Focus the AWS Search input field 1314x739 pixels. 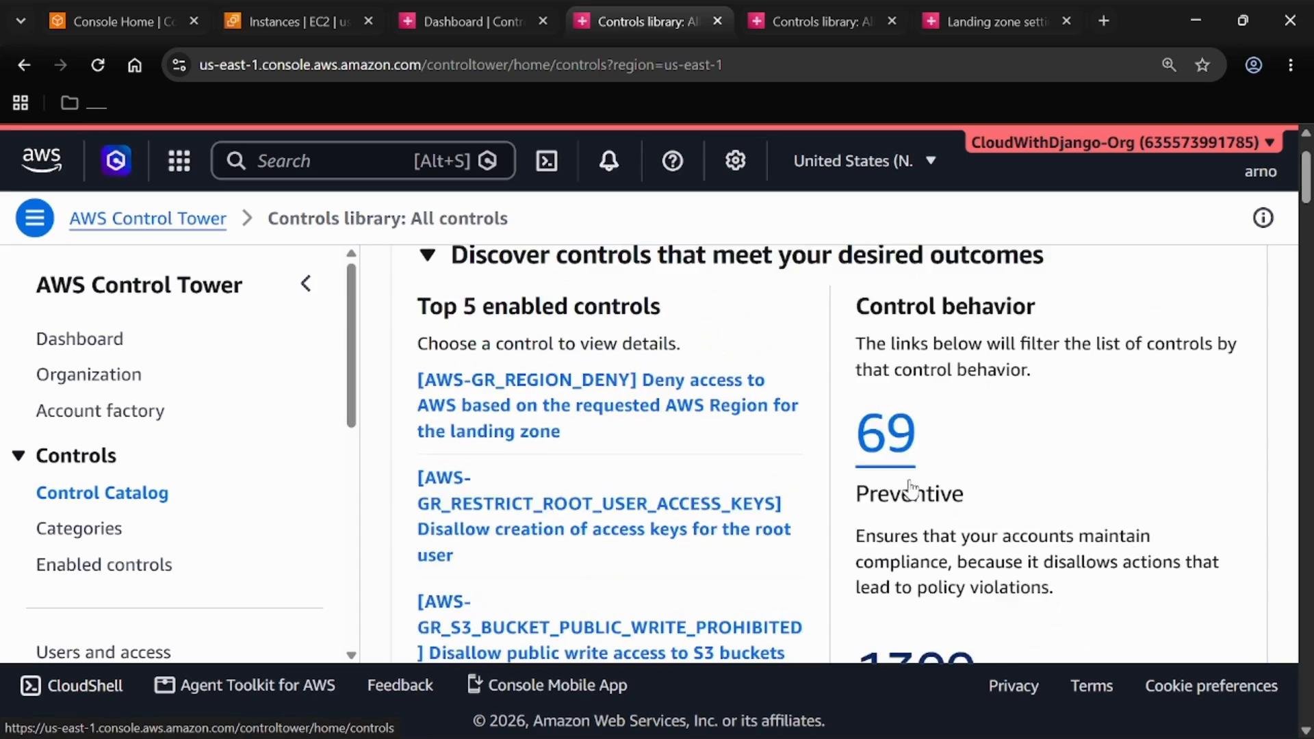click(x=363, y=161)
